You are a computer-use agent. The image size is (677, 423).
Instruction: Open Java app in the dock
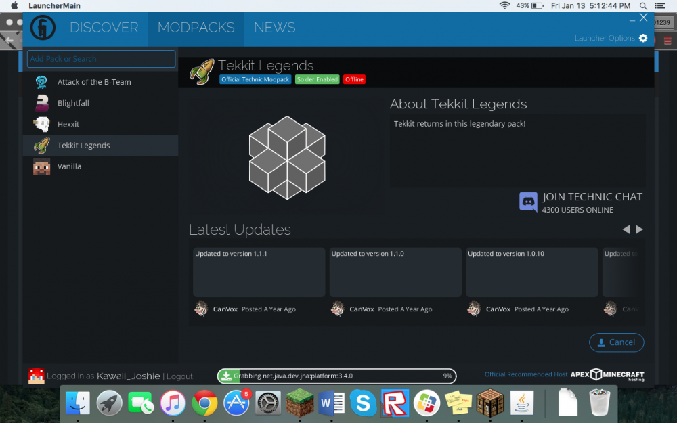click(522, 403)
